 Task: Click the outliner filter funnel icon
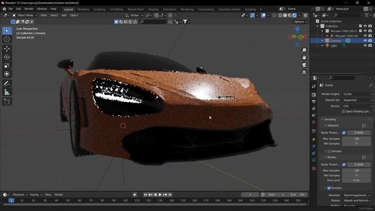click(366, 15)
